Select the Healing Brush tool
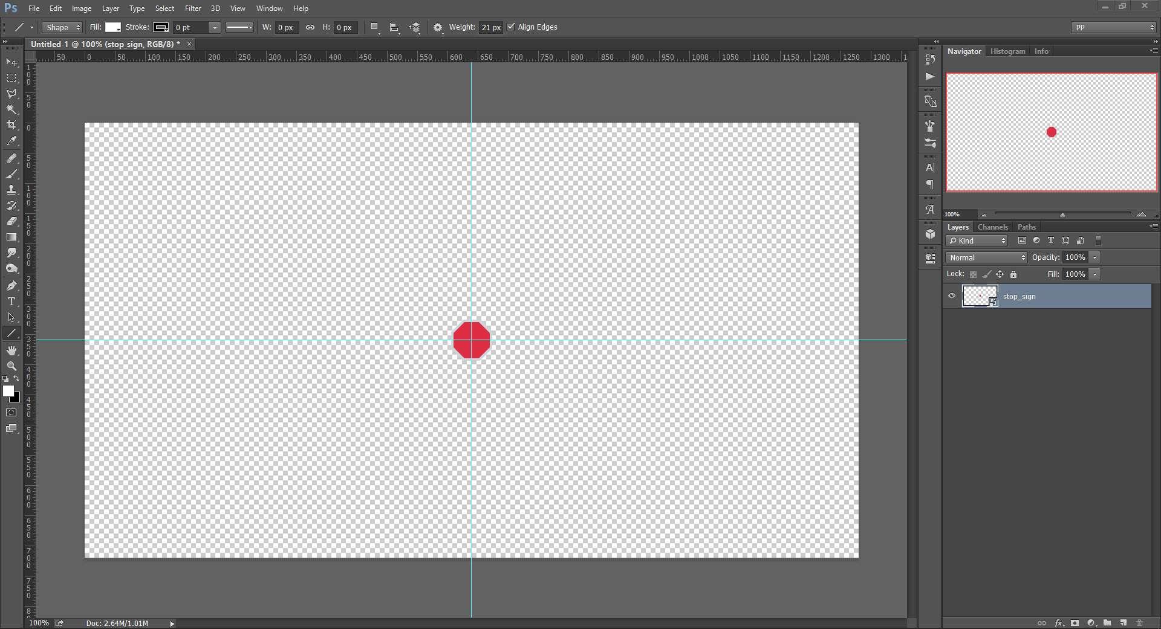 point(11,158)
